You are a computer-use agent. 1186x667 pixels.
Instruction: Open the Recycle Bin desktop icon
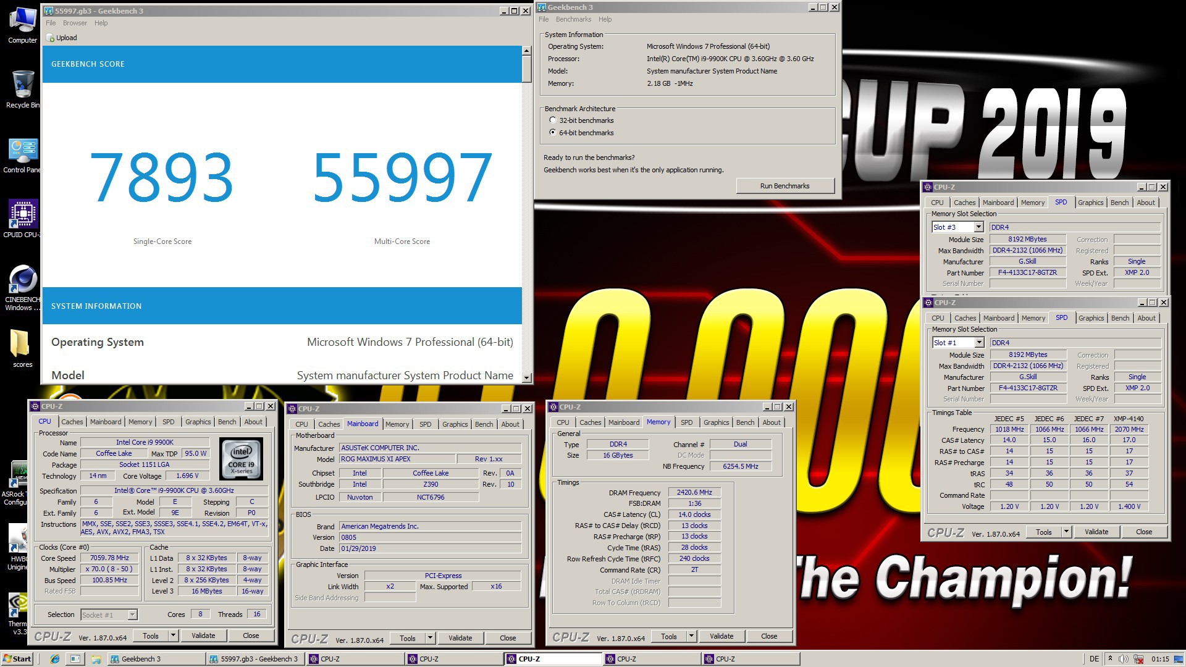22,90
